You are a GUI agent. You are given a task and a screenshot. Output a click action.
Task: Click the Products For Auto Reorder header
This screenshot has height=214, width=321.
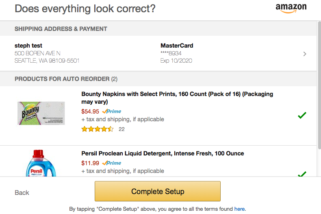click(66, 79)
